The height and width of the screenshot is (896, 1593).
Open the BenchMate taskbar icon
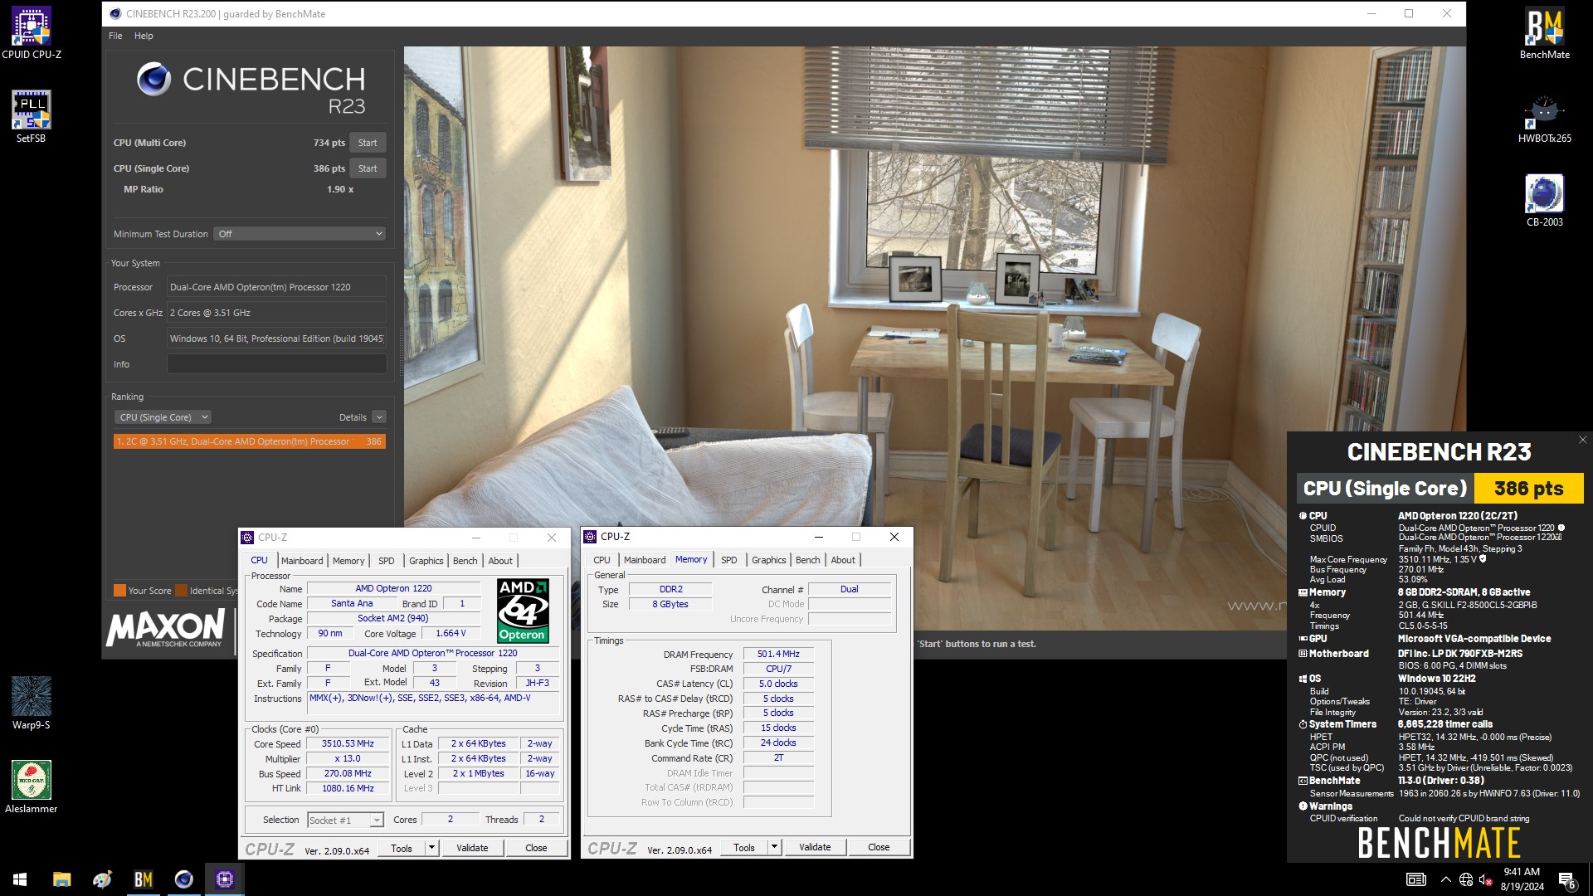point(143,879)
